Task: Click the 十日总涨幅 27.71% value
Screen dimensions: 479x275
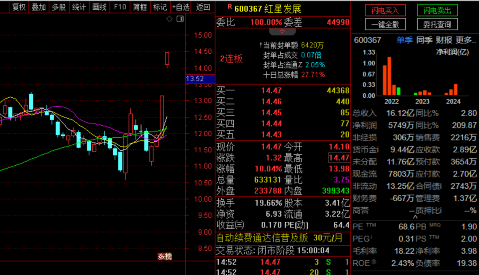Action: pos(313,75)
